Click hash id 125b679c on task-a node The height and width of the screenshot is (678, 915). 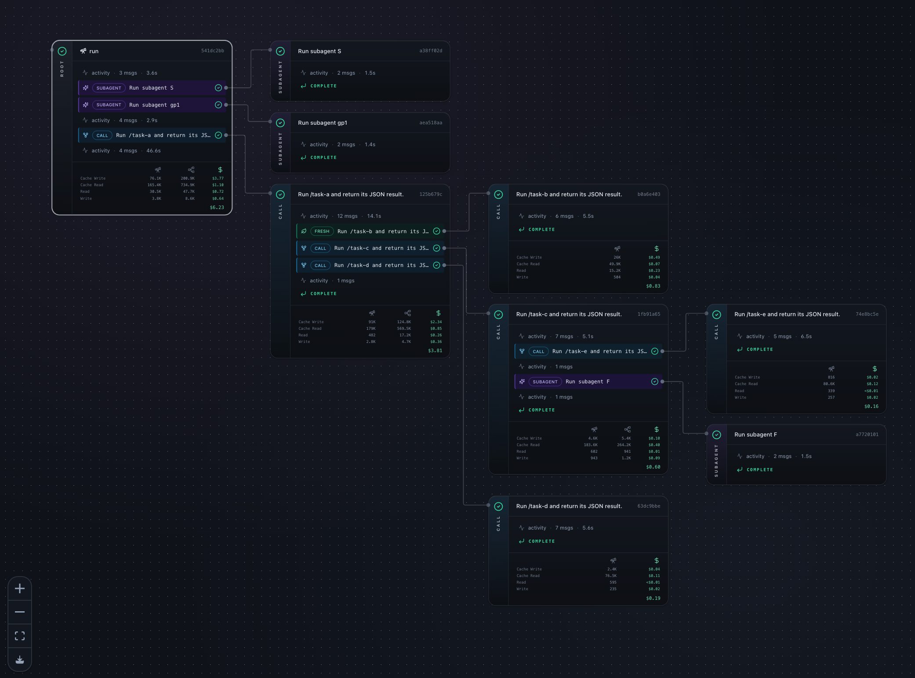(x=431, y=194)
